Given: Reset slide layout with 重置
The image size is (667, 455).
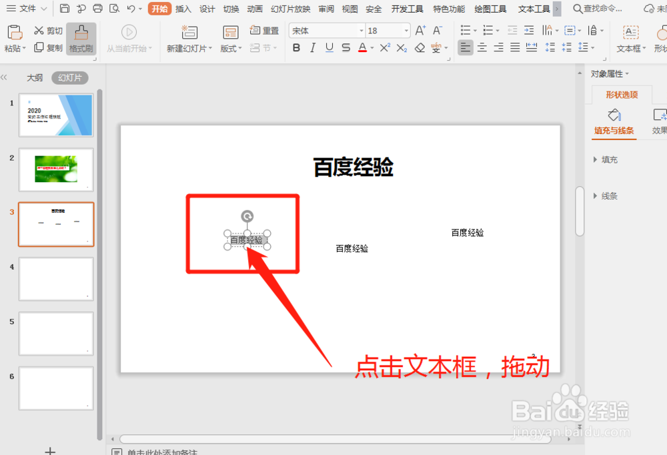Looking at the screenshot, I should pyautogui.click(x=264, y=31).
